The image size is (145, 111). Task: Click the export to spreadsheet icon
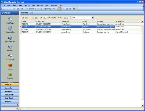[x=74, y=9]
